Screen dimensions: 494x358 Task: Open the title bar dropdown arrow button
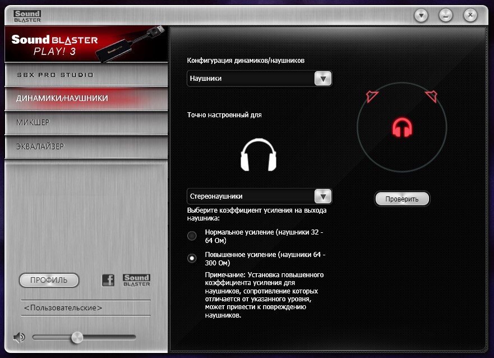coord(421,15)
